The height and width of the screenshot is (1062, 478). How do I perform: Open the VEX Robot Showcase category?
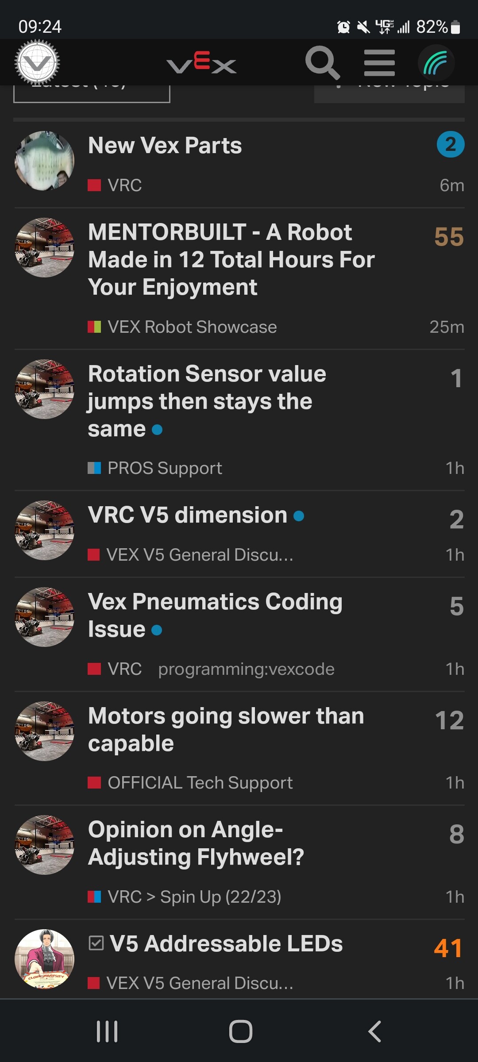[192, 327]
